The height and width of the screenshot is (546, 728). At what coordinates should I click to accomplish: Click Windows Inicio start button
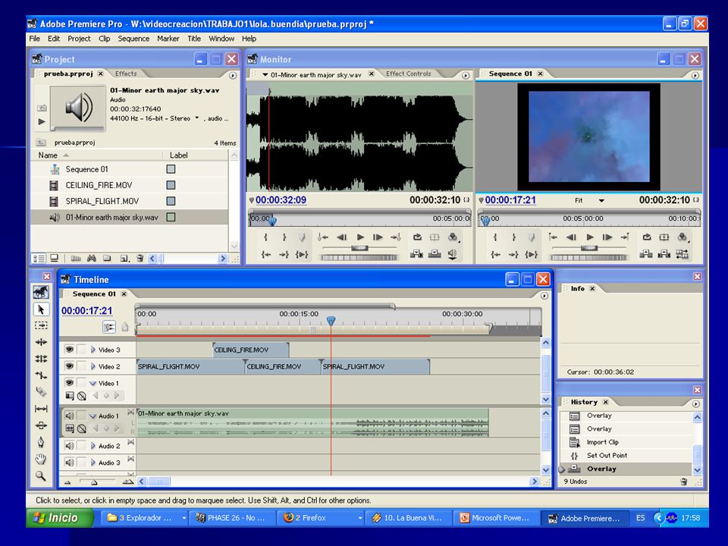[59, 518]
